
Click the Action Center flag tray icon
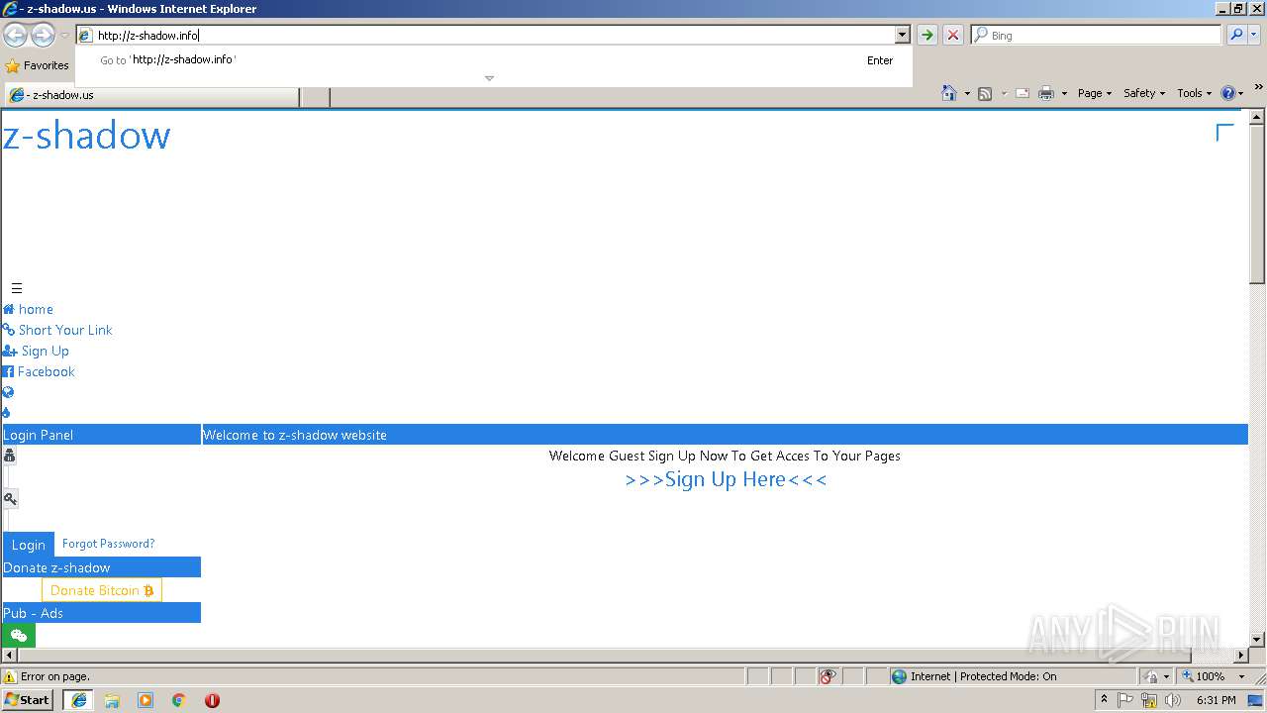[1125, 700]
